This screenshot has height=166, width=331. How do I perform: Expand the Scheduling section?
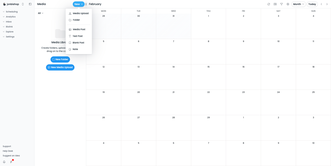tap(12, 12)
